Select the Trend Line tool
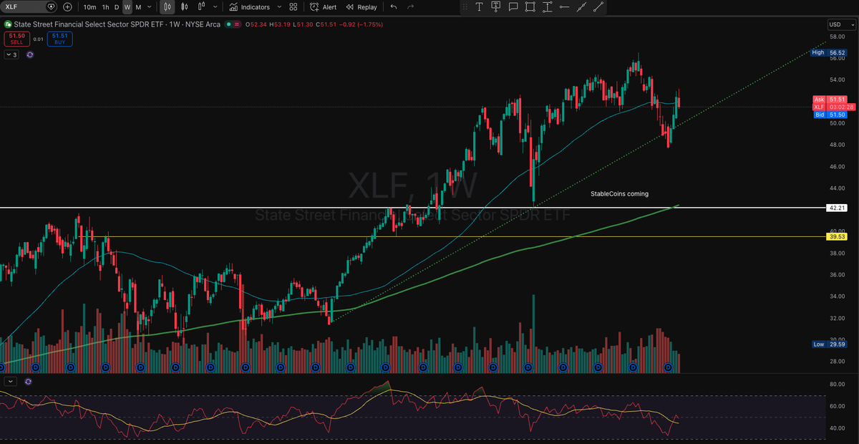 point(598,7)
